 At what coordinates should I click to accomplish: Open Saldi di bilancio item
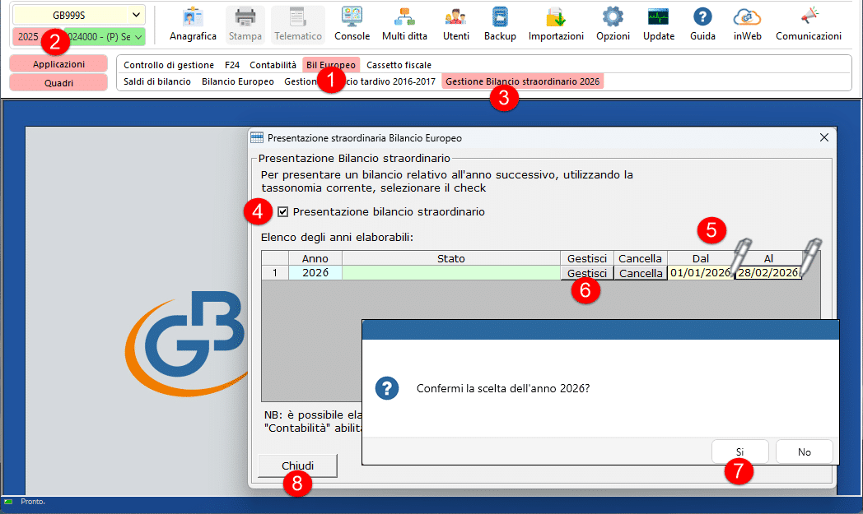pyautogui.click(x=156, y=81)
